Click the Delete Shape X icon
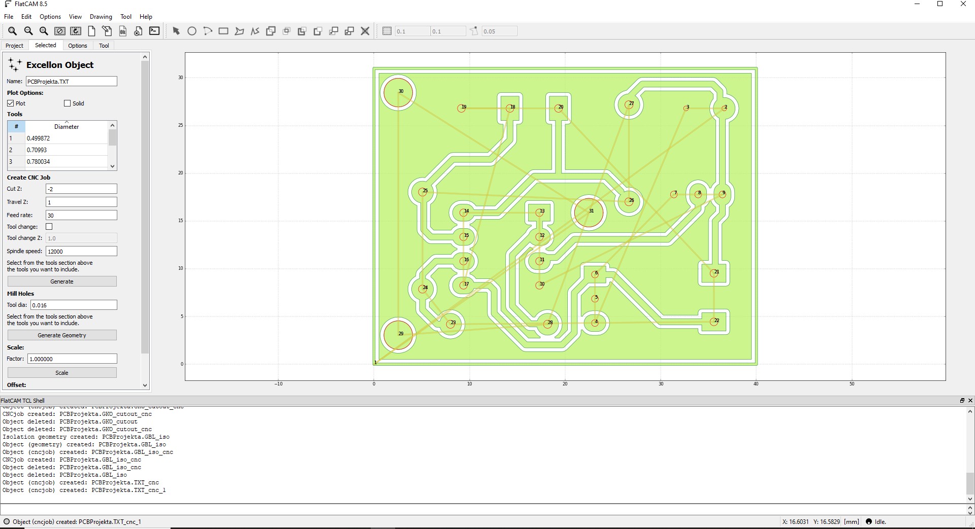The width and height of the screenshot is (975, 529). point(365,31)
